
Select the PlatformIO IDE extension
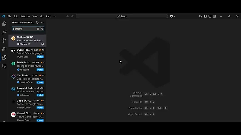27,41
